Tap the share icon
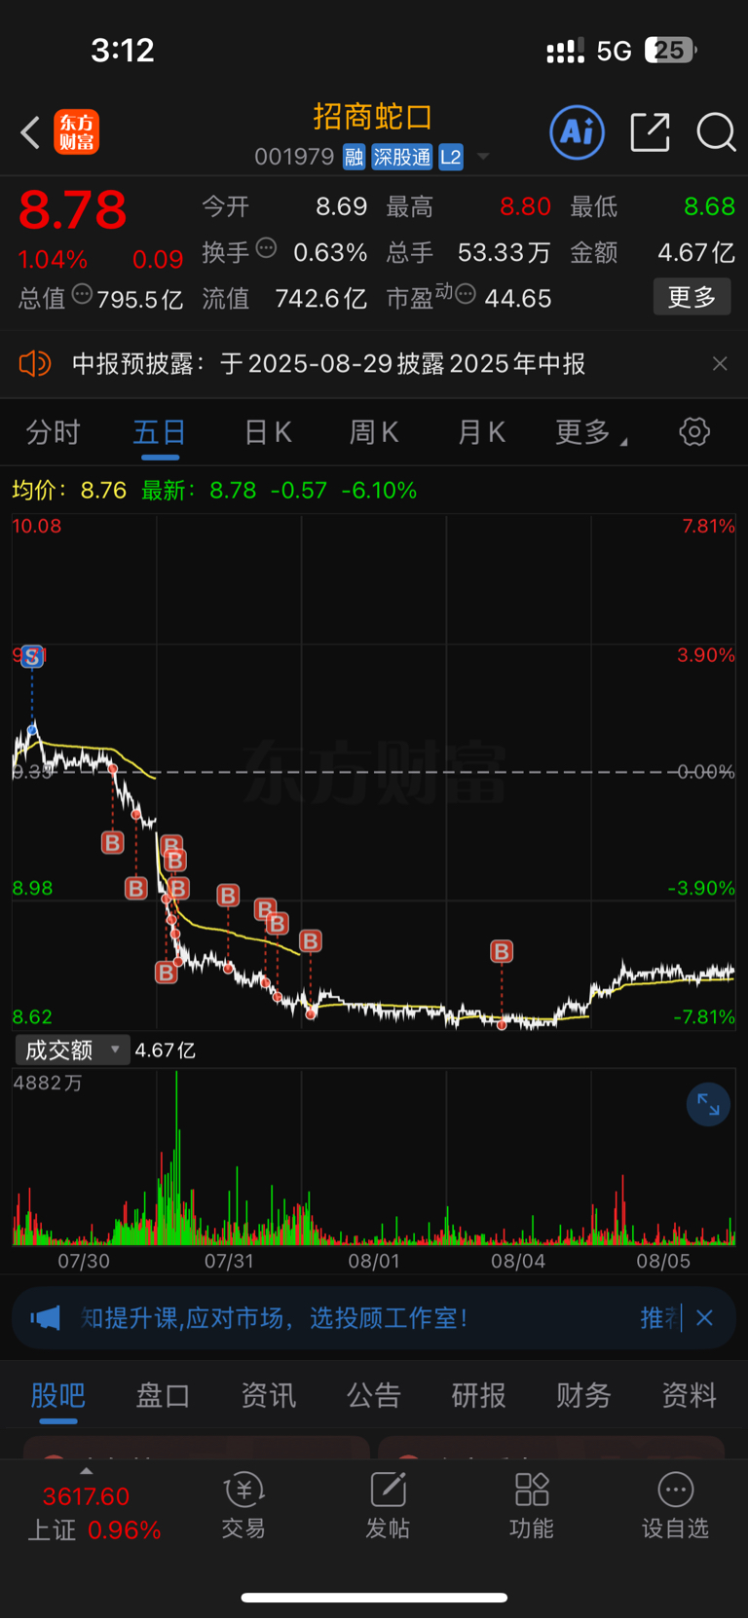Viewport: 748px width, 1619px height. pos(651,132)
